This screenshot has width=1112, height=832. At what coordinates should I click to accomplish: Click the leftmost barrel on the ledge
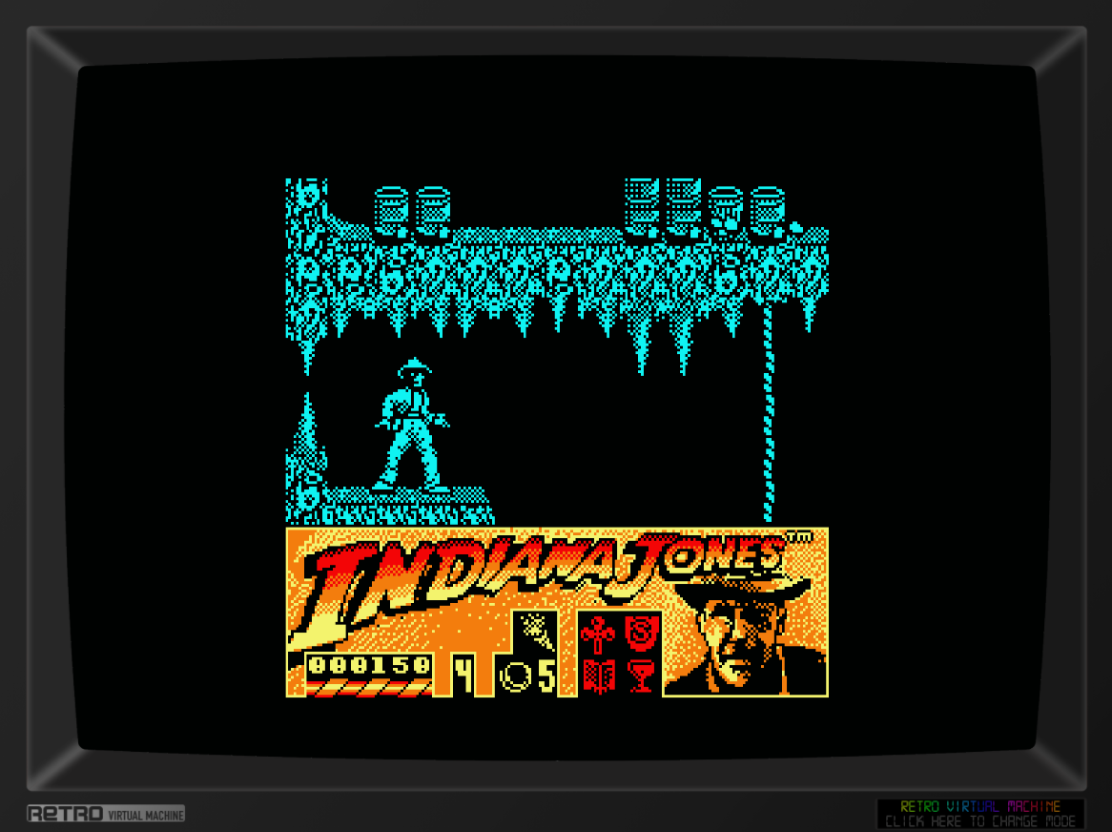[x=391, y=210]
